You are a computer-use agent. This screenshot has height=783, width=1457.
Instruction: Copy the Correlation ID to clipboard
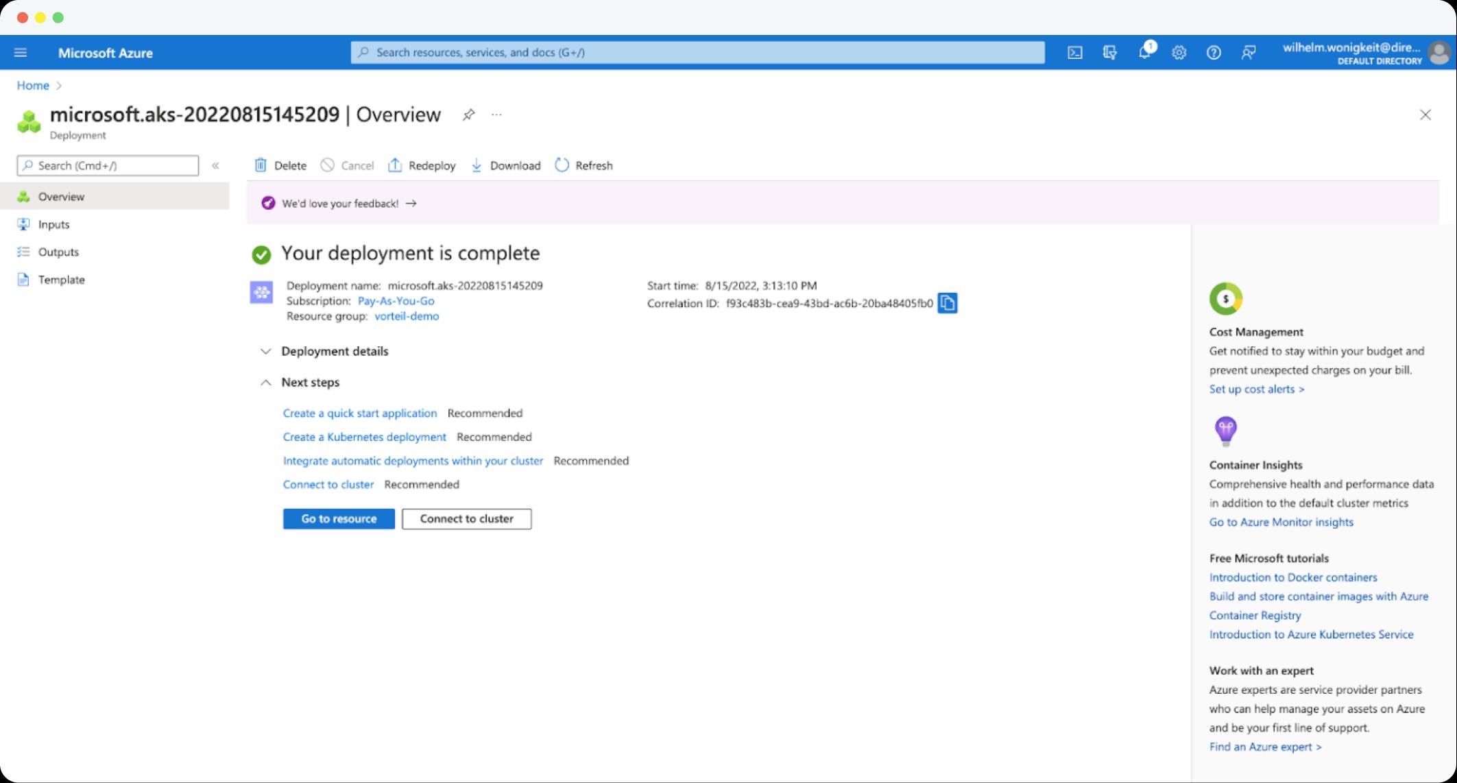click(x=947, y=303)
